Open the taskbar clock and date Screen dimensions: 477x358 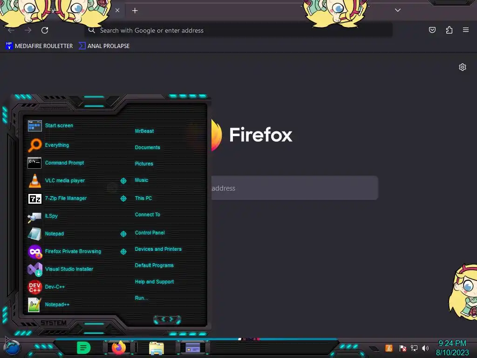pos(452,348)
